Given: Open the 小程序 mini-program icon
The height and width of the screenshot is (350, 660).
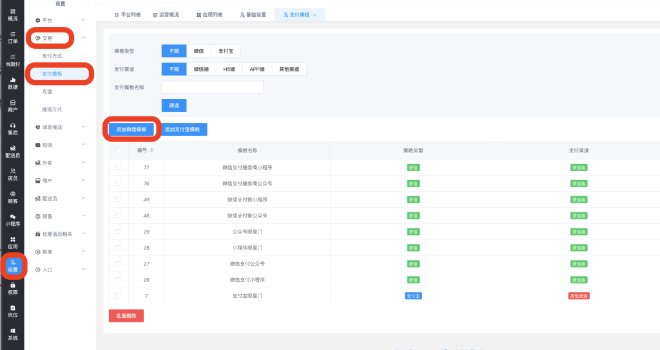Looking at the screenshot, I should [12, 220].
